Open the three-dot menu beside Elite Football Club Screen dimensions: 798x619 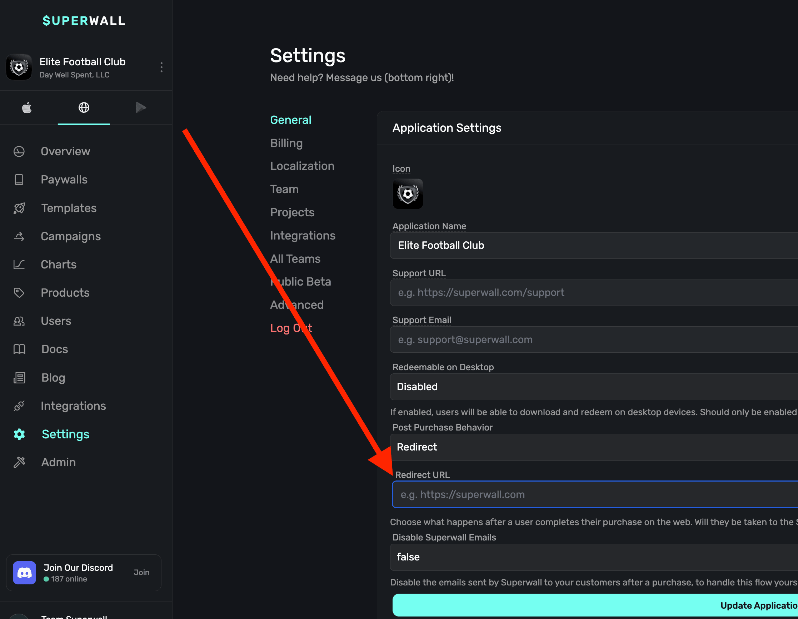[x=161, y=67]
